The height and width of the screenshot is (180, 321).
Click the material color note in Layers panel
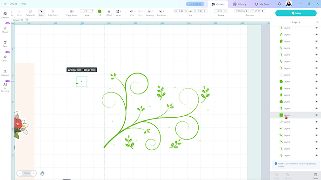point(296,165)
